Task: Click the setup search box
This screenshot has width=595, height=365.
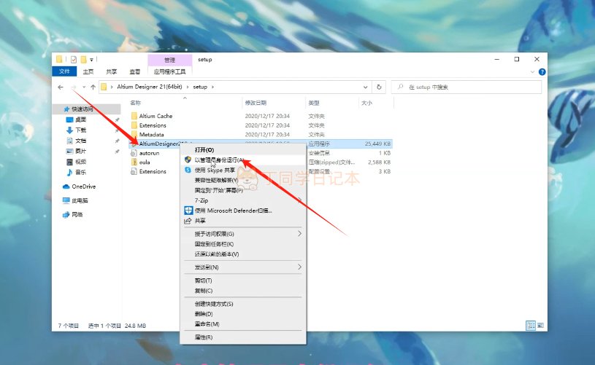Action: tap(467, 87)
